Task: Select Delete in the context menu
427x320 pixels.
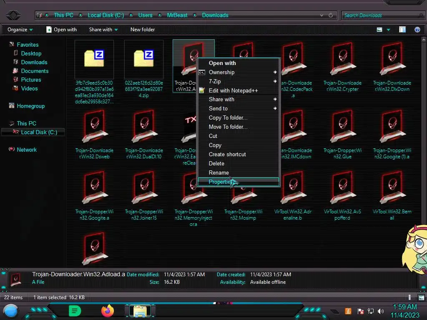Action: tap(239, 163)
